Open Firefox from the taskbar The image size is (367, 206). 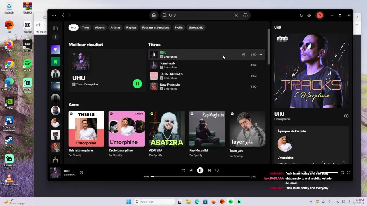tap(214, 202)
